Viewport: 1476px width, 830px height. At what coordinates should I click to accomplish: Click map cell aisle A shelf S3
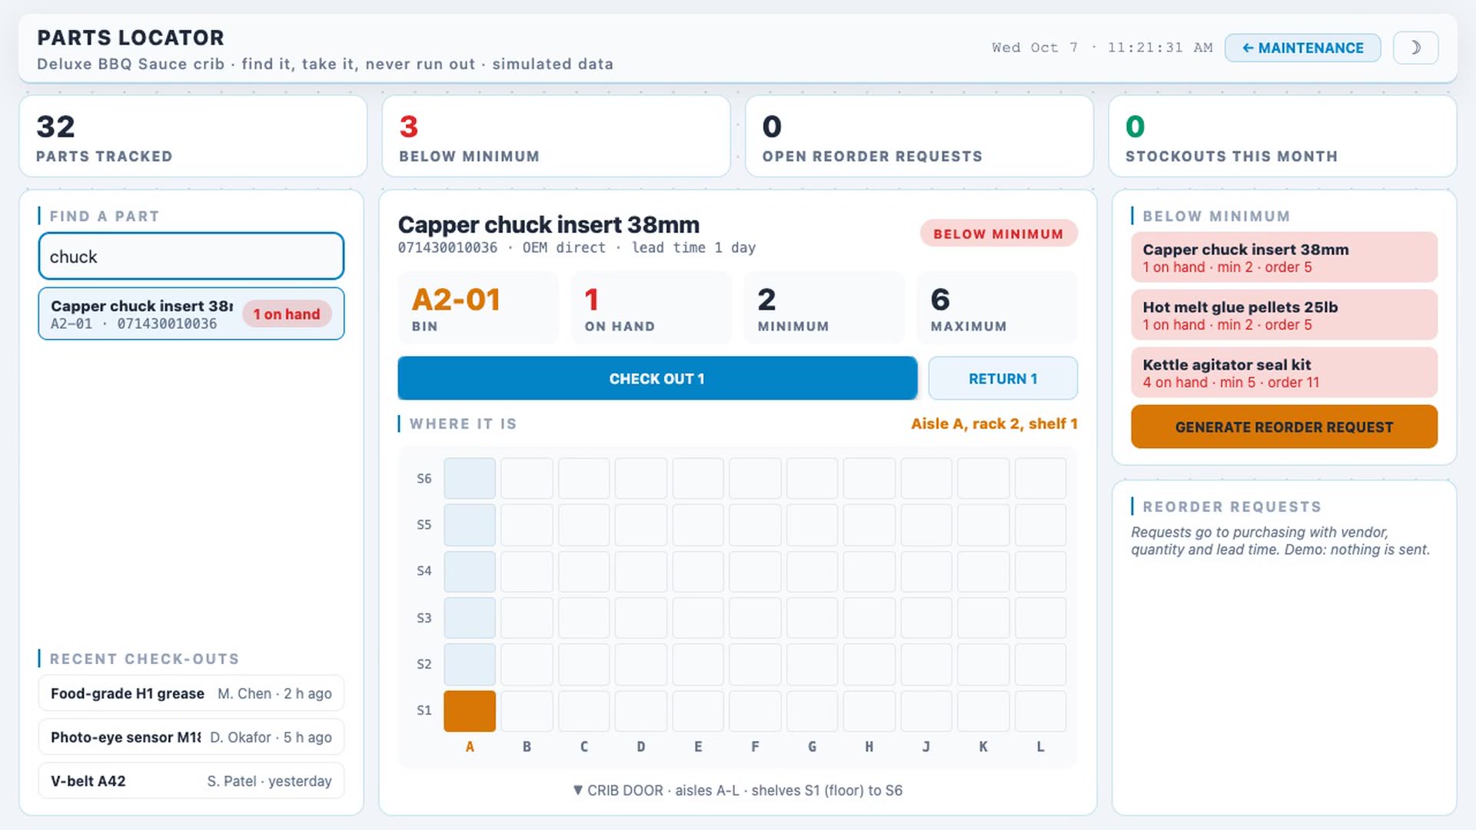pos(470,618)
